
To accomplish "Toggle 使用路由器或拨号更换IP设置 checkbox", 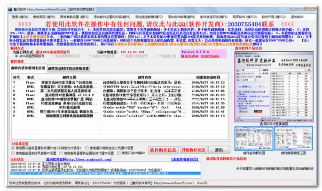I will pos(13,153).
